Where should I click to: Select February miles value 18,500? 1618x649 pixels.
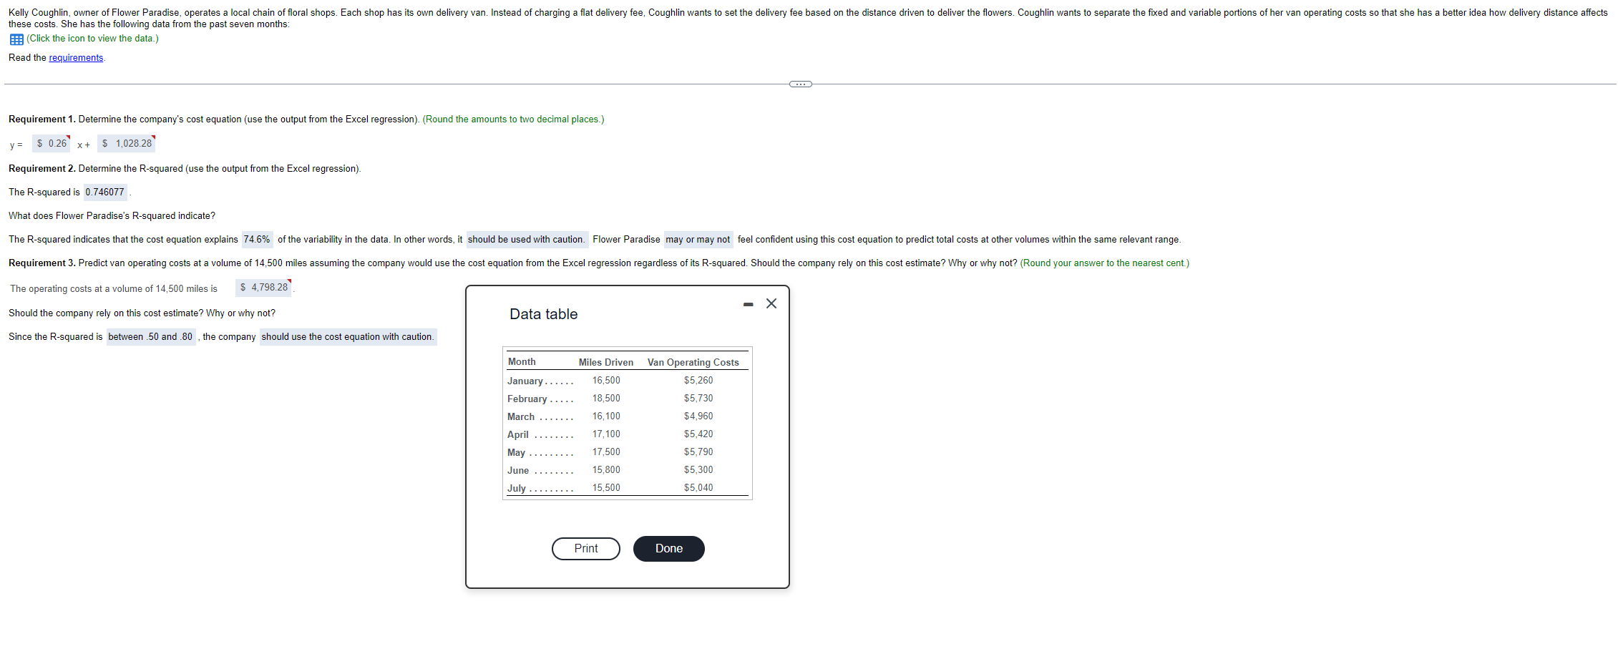click(606, 399)
